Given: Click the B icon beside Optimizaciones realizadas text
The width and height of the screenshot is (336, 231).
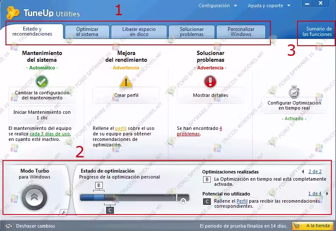Looking at the screenshot, I should pyautogui.click(x=207, y=179).
